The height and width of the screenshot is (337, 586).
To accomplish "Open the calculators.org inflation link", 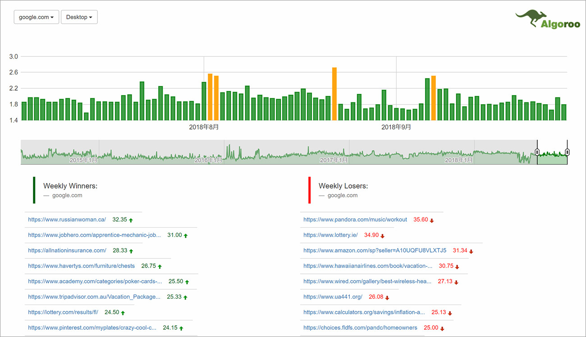I will [x=364, y=312].
